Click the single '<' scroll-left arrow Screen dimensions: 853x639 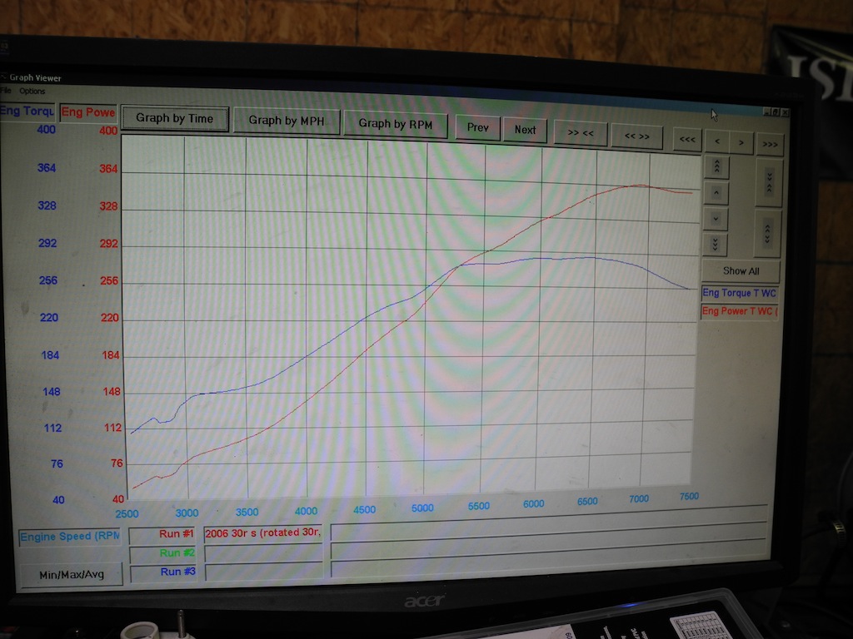717,142
